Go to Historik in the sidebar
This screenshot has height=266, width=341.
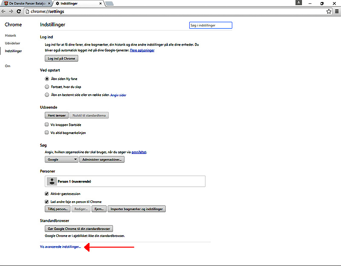(11, 35)
